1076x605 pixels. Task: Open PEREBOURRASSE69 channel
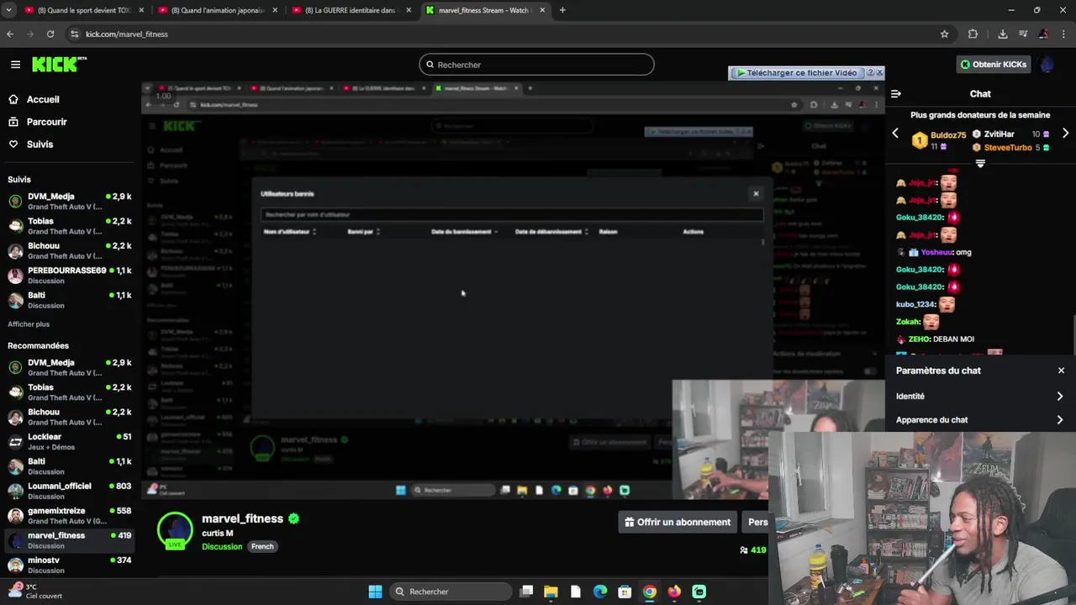[70, 276]
